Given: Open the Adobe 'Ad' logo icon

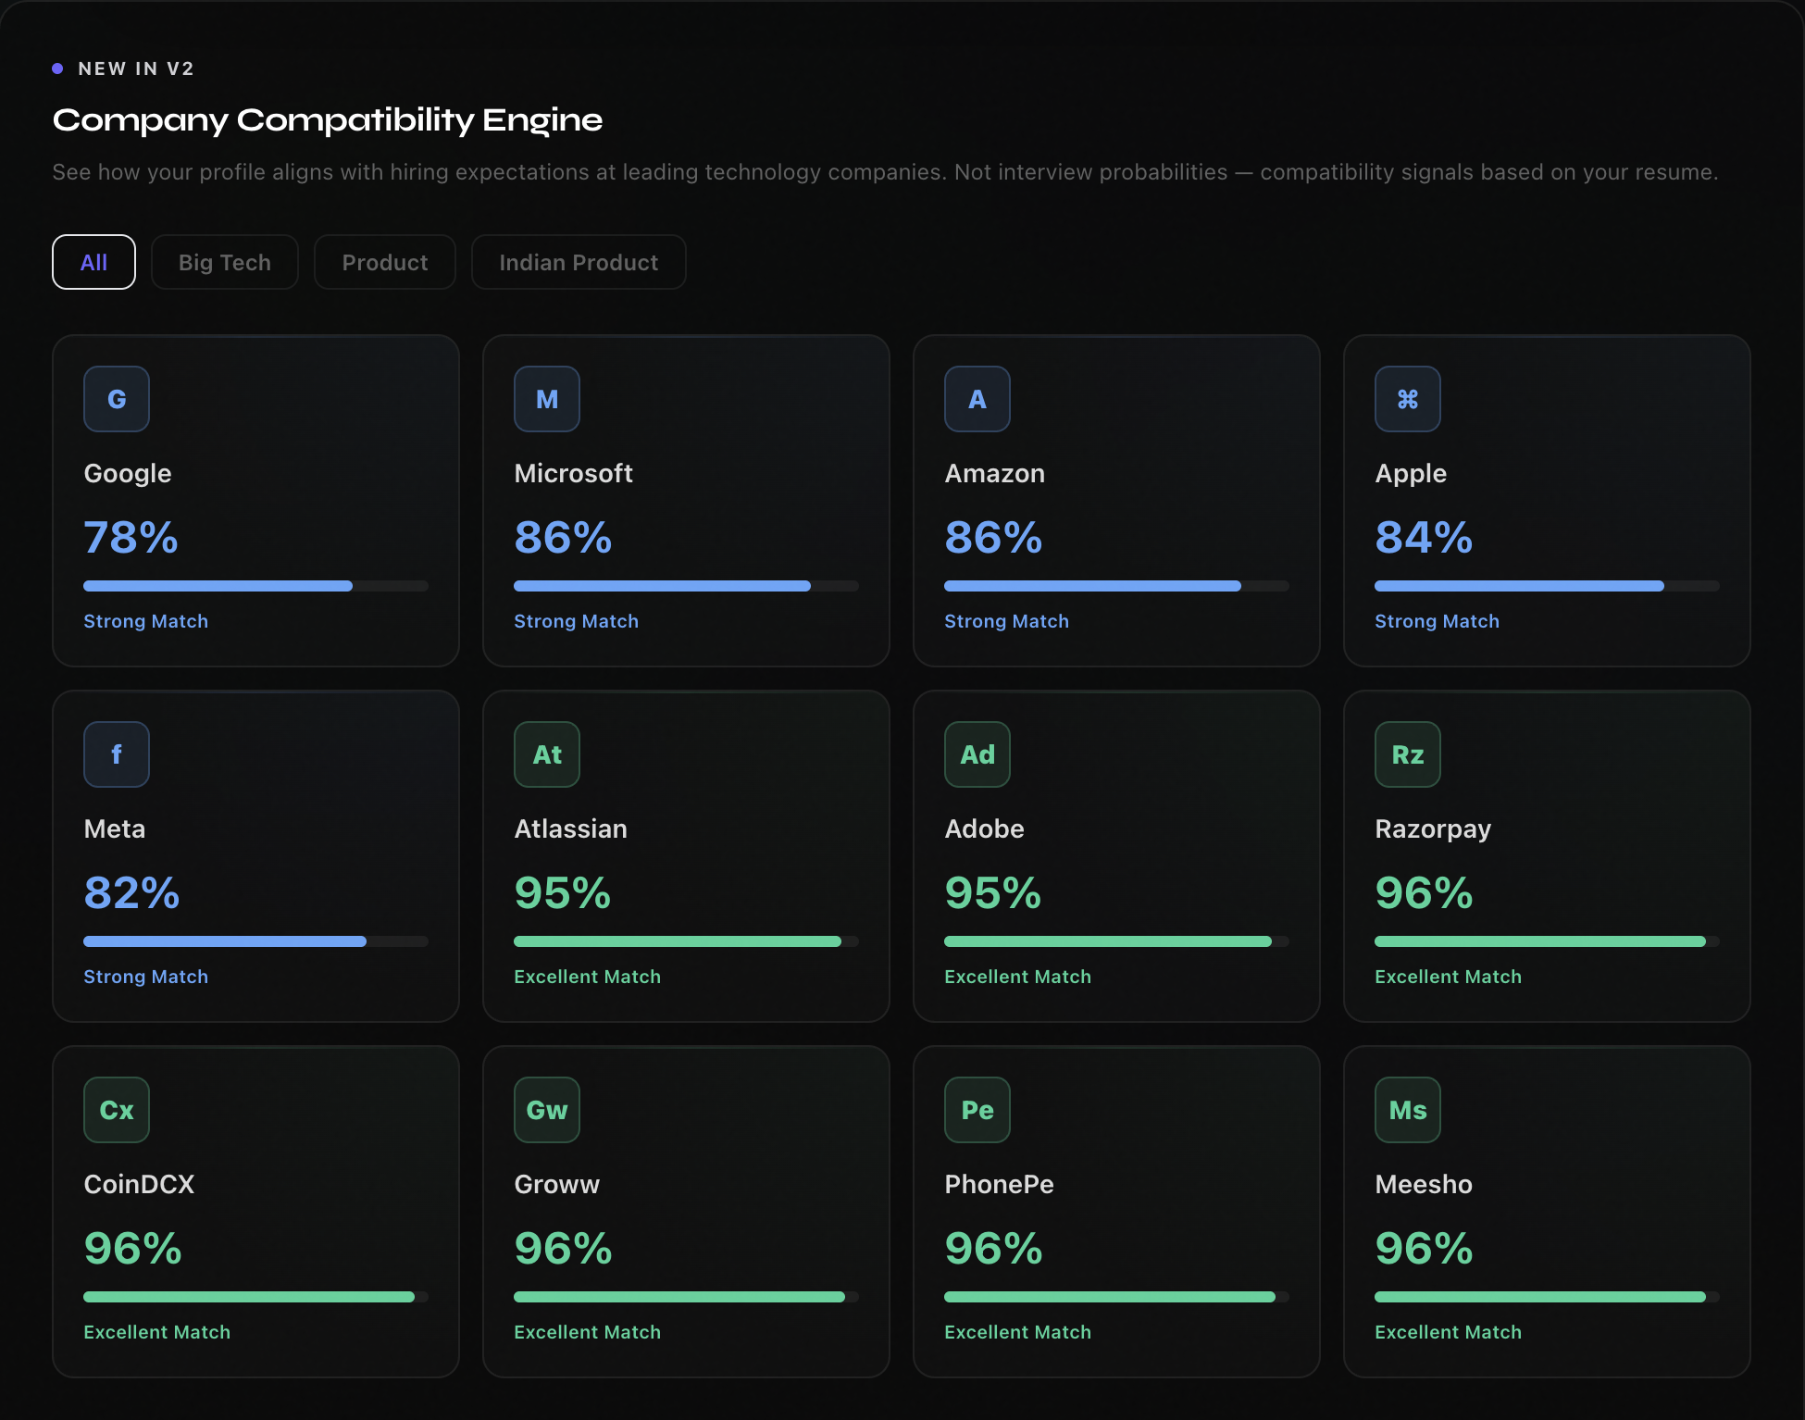Looking at the screenshot, I should (x=977, y=754).
